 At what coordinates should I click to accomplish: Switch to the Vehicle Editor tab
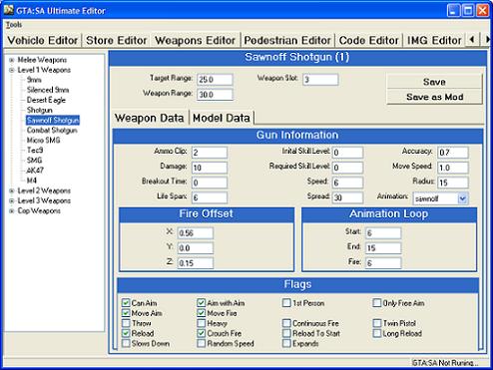43,41
